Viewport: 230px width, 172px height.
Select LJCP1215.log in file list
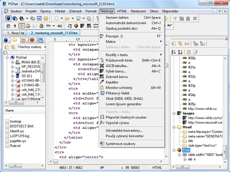20,136
